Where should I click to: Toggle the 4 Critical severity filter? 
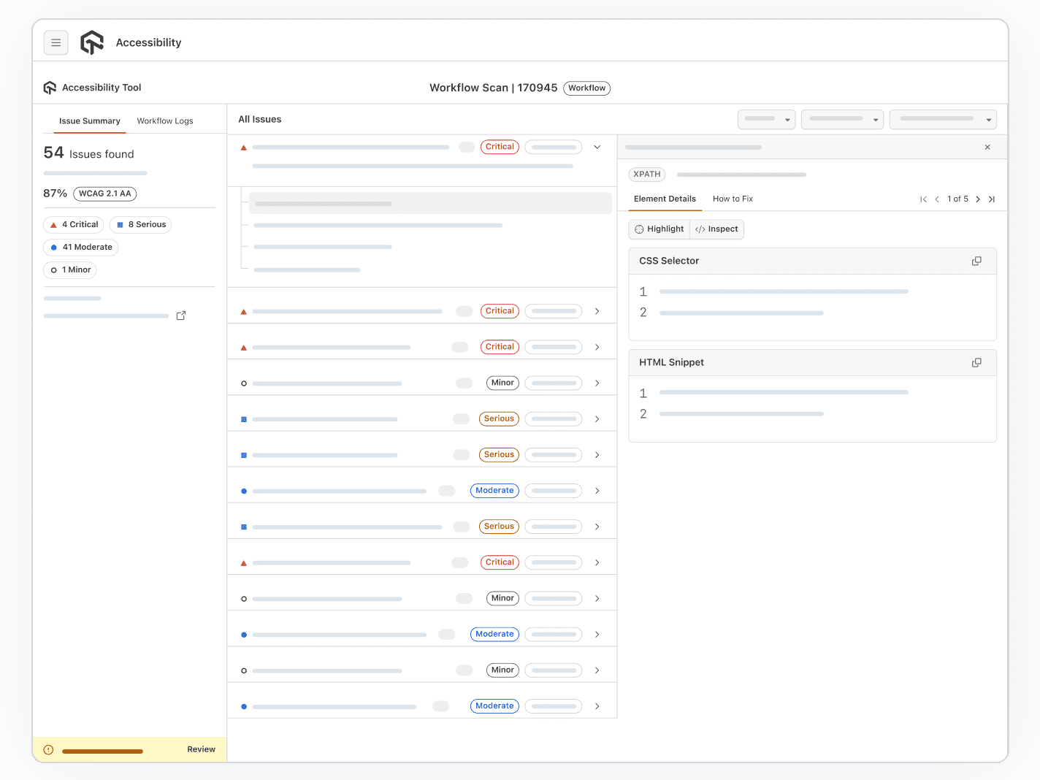[73, 224]
